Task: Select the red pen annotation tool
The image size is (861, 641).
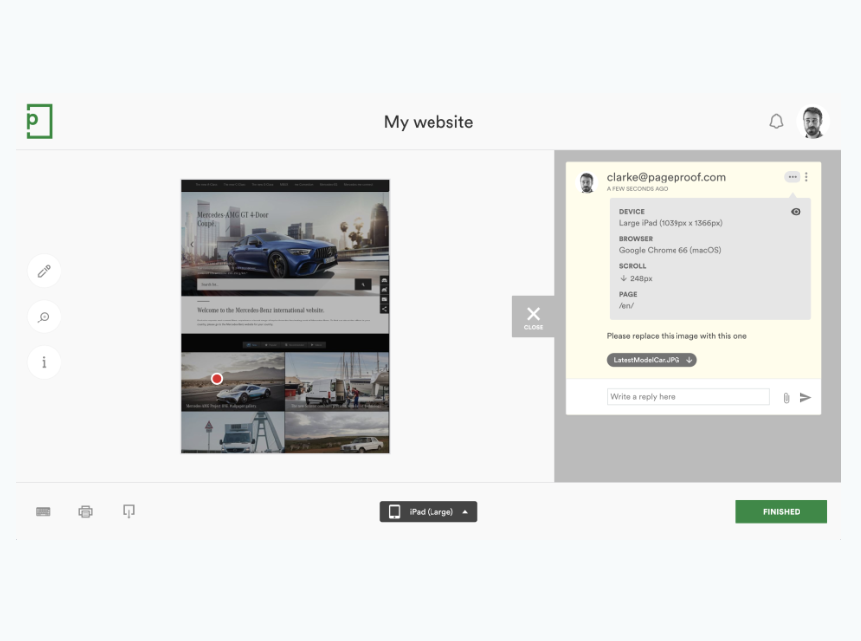Action: click(44, 270)
